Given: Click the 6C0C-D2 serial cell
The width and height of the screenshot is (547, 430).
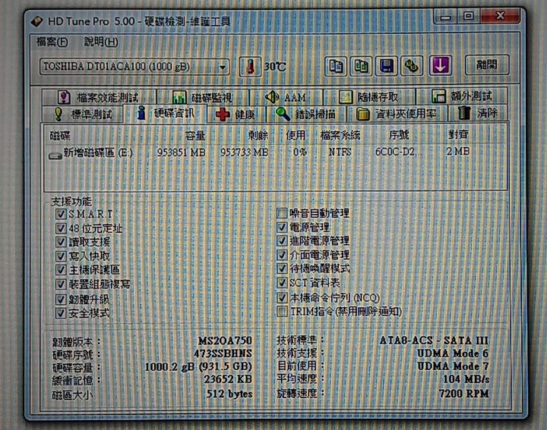Looking at the screenshot, I should coord(397,152).
